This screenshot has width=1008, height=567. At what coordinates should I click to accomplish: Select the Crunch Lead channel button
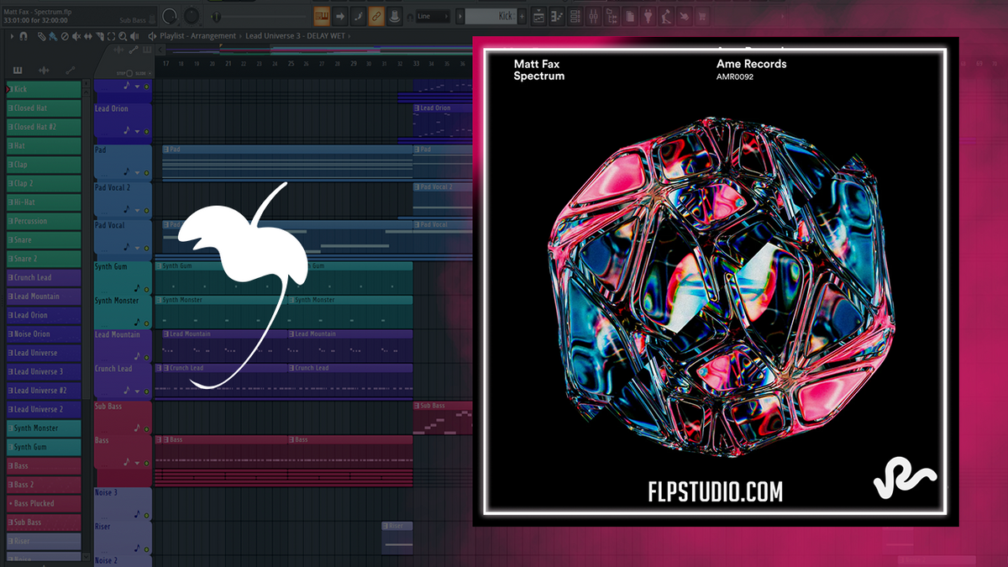(x=42, y=277)
